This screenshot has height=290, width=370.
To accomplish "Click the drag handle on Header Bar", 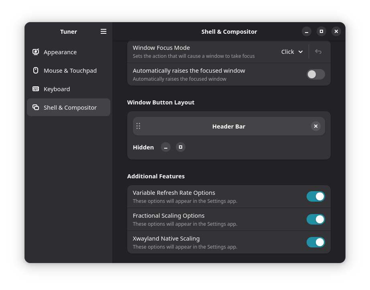I will pyautogui.click(x=138, y=126).
